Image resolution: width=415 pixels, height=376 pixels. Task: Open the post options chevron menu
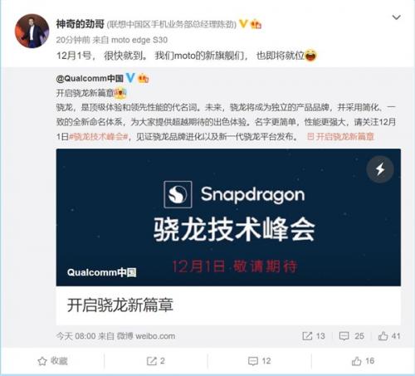tap(397, 17)
